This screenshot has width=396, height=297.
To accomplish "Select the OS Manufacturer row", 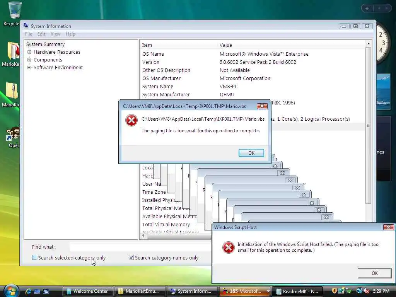I will pyautogui.click(x=253, y=78).
